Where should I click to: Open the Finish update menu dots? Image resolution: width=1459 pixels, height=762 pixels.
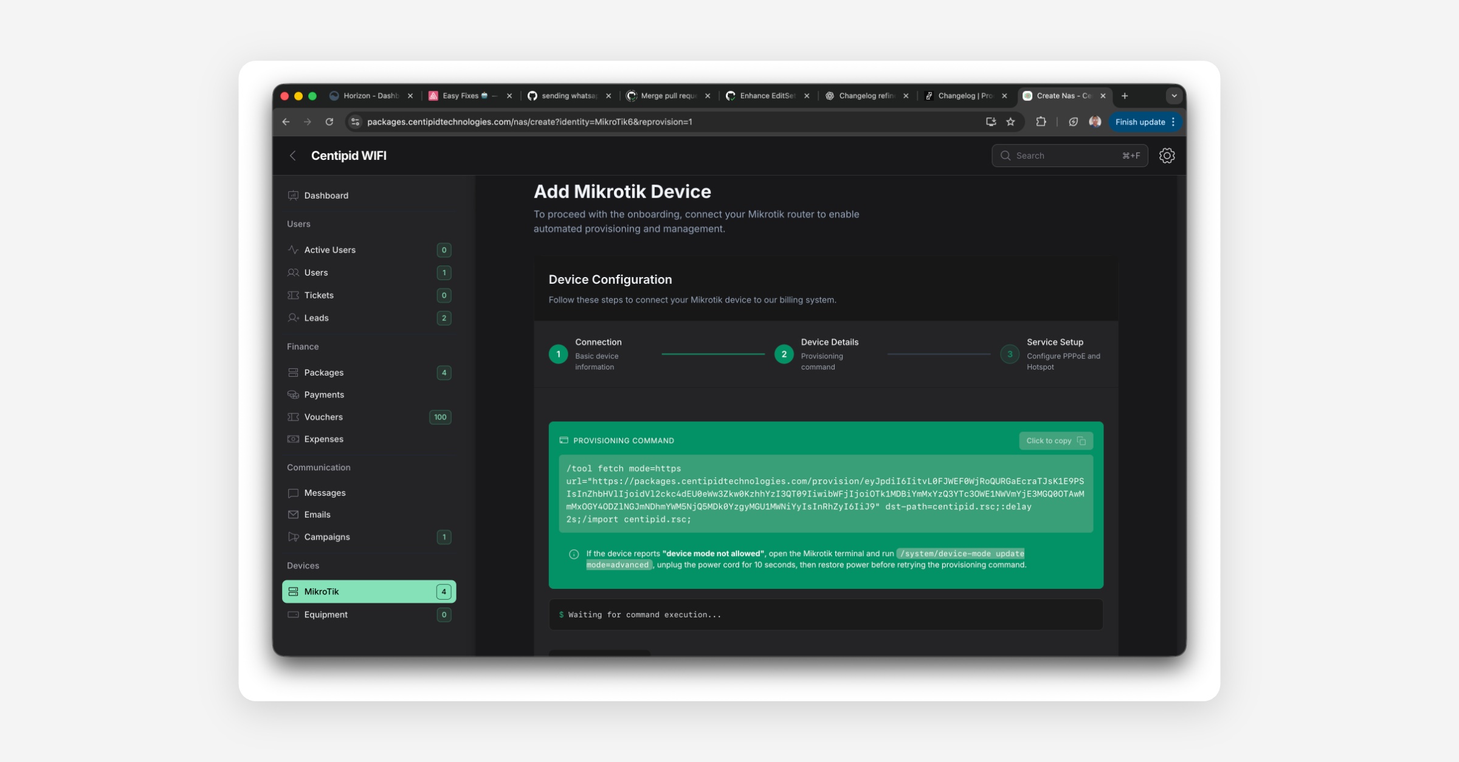pyautogui.click(x=1173, y=122)
